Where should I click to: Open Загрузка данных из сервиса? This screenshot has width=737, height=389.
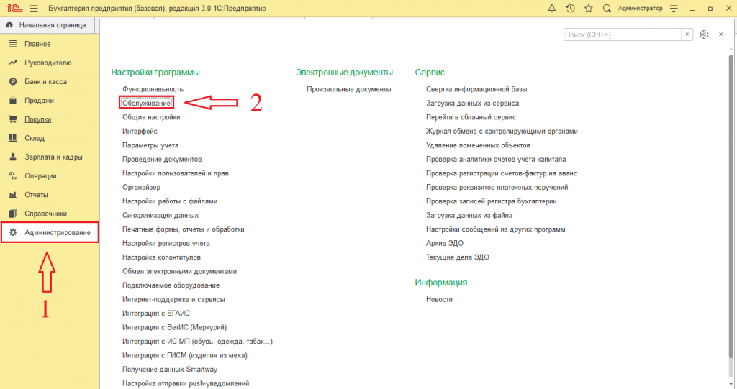(472, 103)
